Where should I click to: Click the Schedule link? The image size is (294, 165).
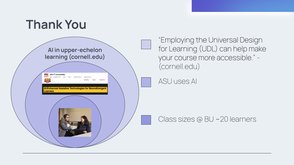tap(86, 80)
